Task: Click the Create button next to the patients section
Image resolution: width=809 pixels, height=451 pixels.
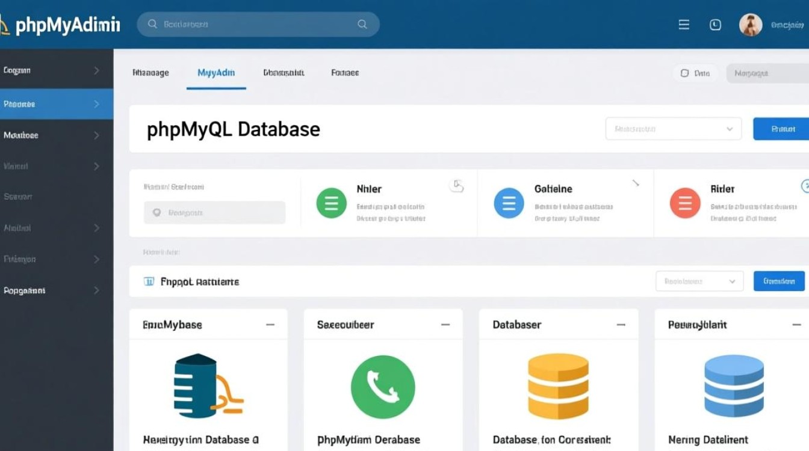Action: [779, 281]
